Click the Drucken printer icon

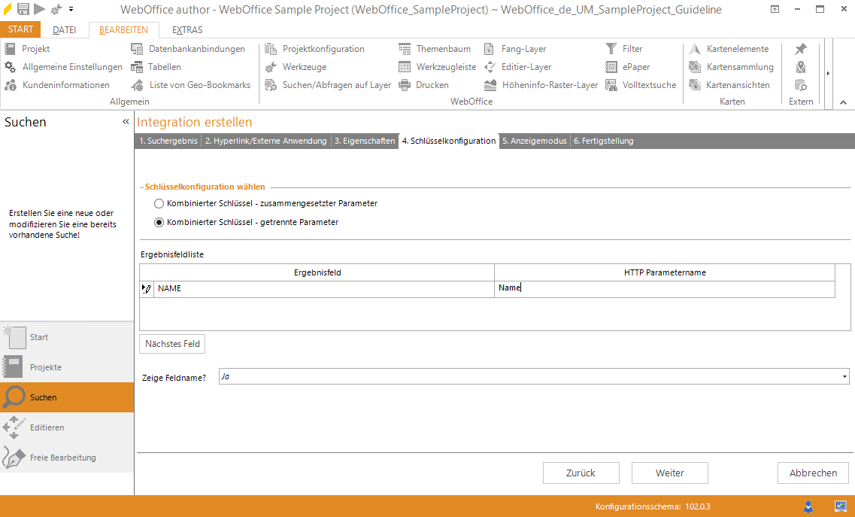405,85
